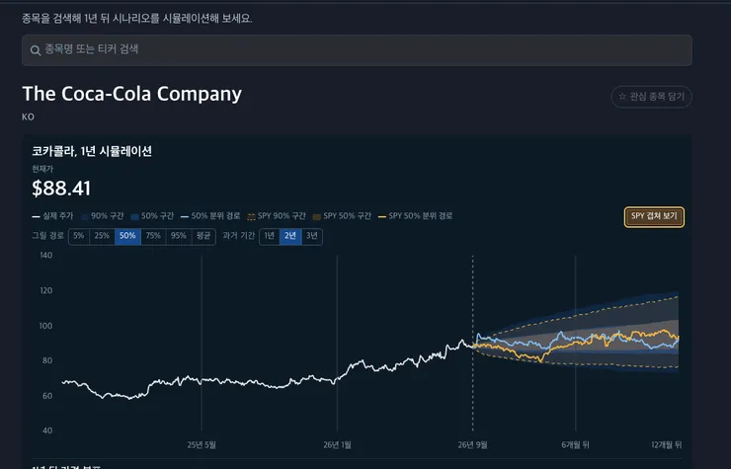
Task: Select the 95% path option
Action: coord(179,236)
